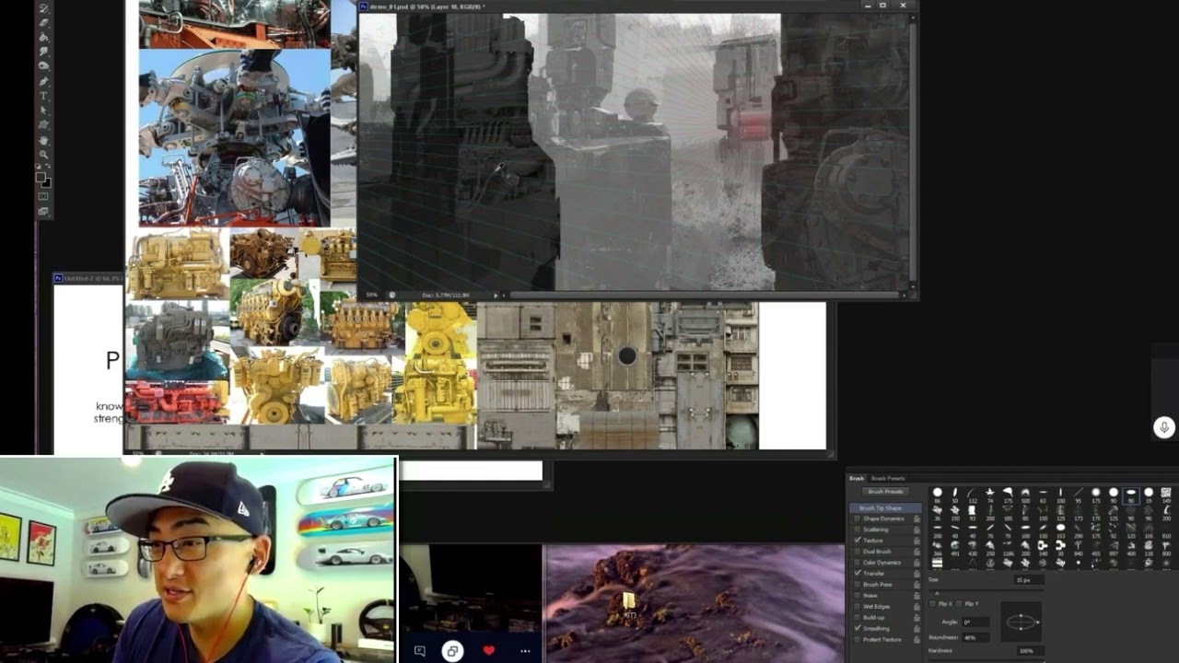Select the Pen tool
The image size is (1179, 663).
pos(43,81)
